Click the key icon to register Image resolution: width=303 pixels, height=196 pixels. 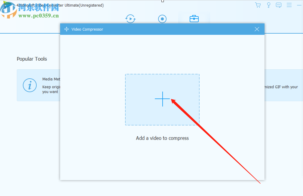coord(268,5)
